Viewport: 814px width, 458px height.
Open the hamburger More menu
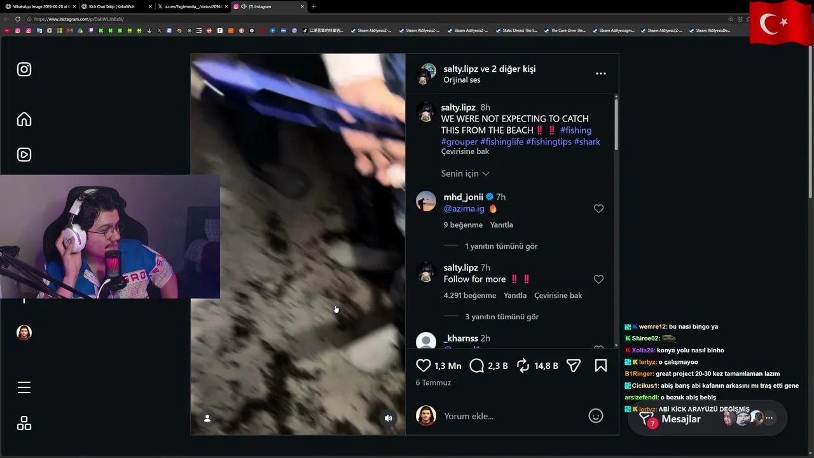pos(24,387)
